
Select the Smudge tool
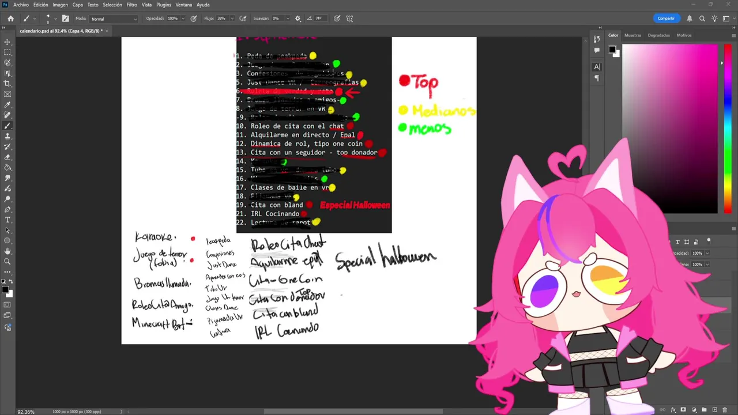[7, 178]
